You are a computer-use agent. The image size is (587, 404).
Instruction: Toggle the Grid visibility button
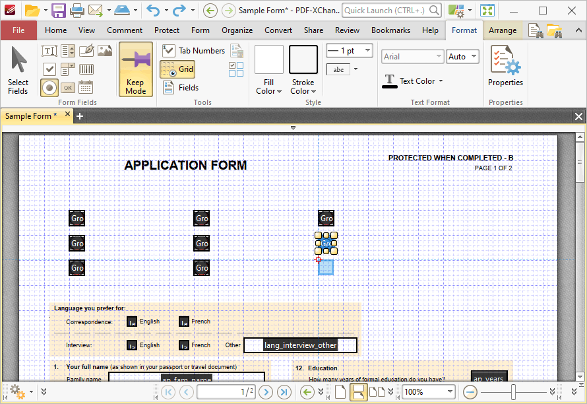pos(177,69)
